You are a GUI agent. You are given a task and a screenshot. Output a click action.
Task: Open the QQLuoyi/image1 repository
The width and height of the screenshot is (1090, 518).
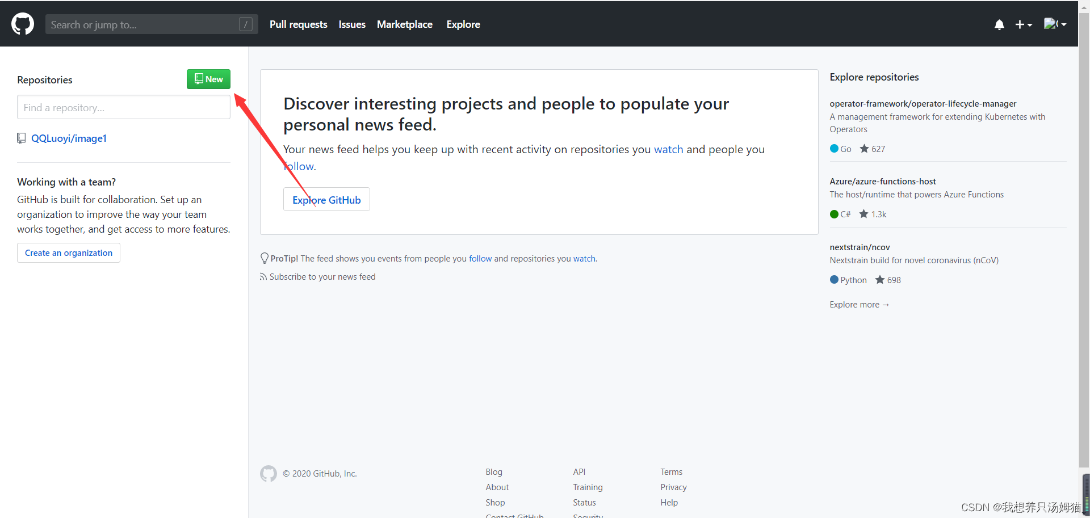click(x=69, y=138)
